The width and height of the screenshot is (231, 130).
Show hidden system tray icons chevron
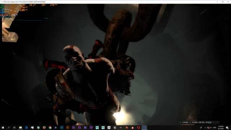[205, 127]
